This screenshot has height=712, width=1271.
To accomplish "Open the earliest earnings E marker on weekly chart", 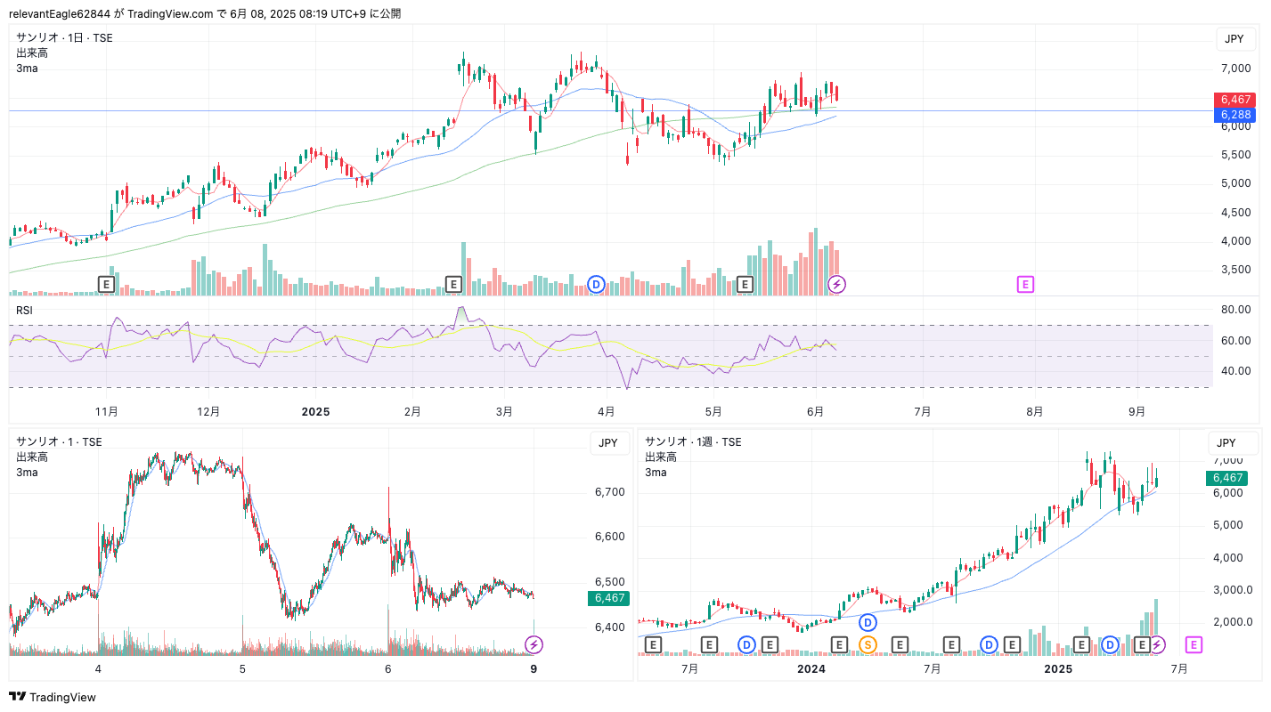I will coord(653,644).
